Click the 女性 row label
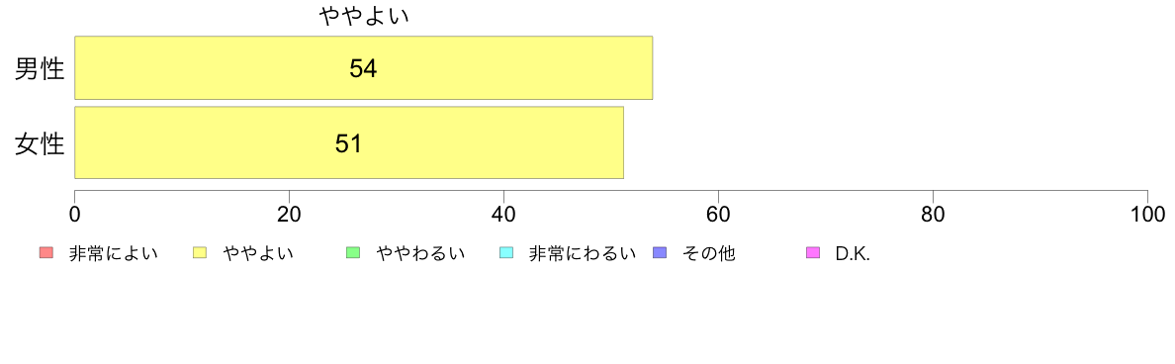Image resolution: width=1175 pixels, height=364 pixels. (40, 143)
